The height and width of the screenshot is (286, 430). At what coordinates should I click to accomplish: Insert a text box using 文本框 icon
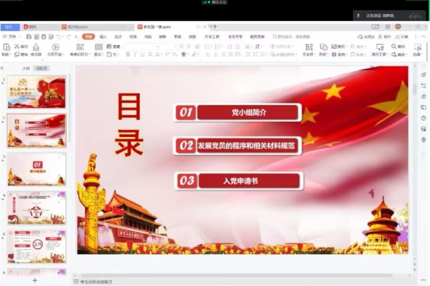[x=309, y=47]
